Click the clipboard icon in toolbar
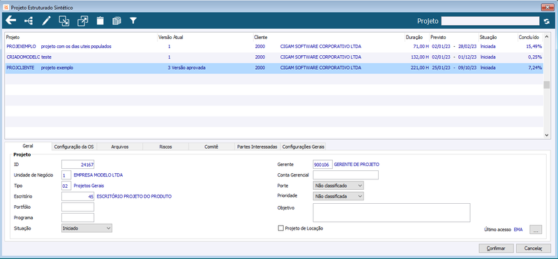Image resolution: width=558 pixels, height=259 pixels. pos(100,22)
